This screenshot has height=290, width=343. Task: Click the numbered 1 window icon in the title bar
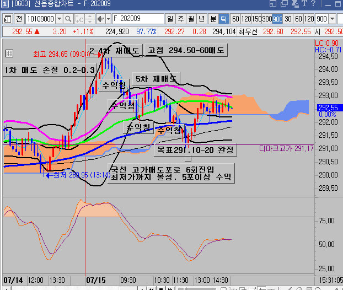pos(4,5)
